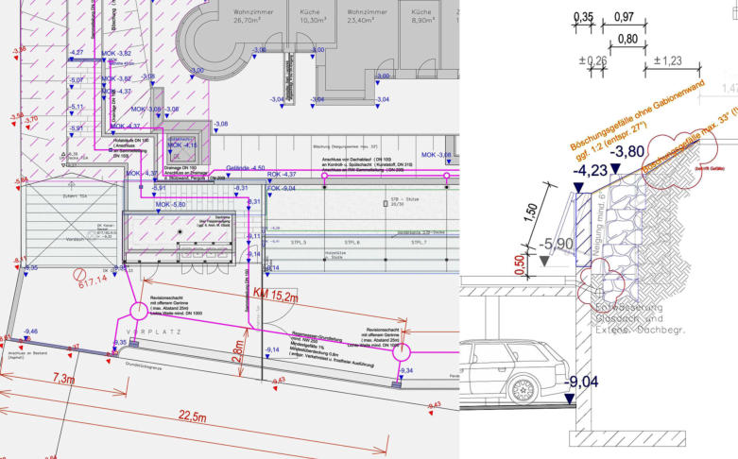Image resolution: width=738 pixels, height=459 pixels.
Task: Click the red diameter symbol beside 17.14
Action: [x=81, y=277]
